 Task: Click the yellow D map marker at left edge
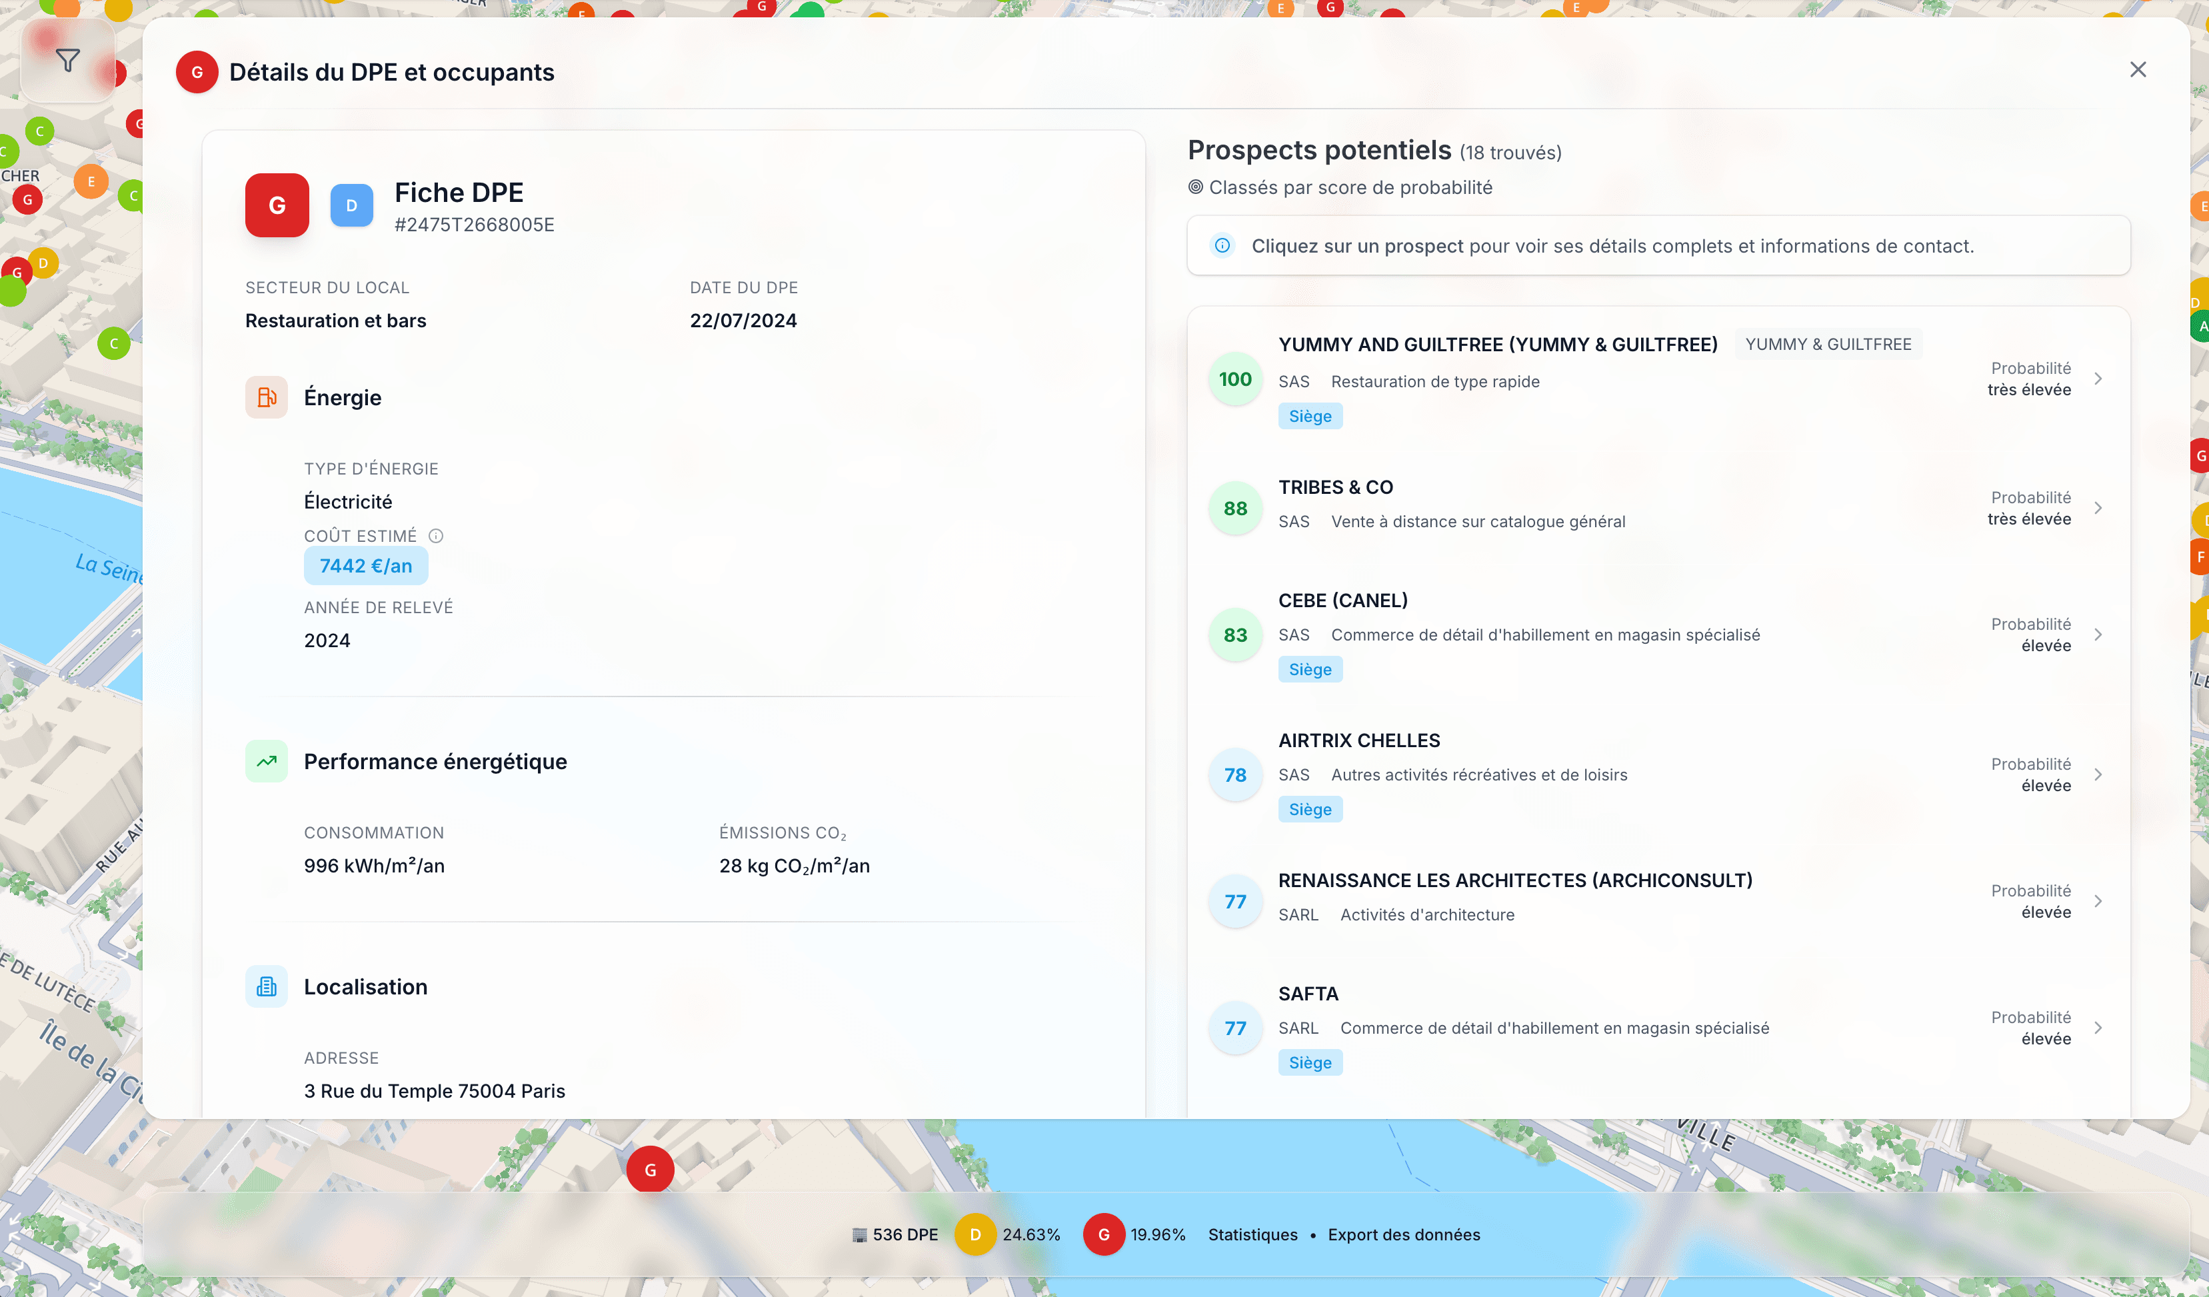pyautogui.click(x=43, y=263)
